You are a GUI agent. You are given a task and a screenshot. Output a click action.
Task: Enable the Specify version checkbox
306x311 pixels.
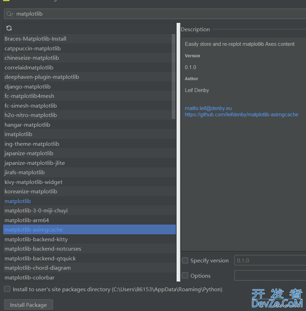[185, 260]
